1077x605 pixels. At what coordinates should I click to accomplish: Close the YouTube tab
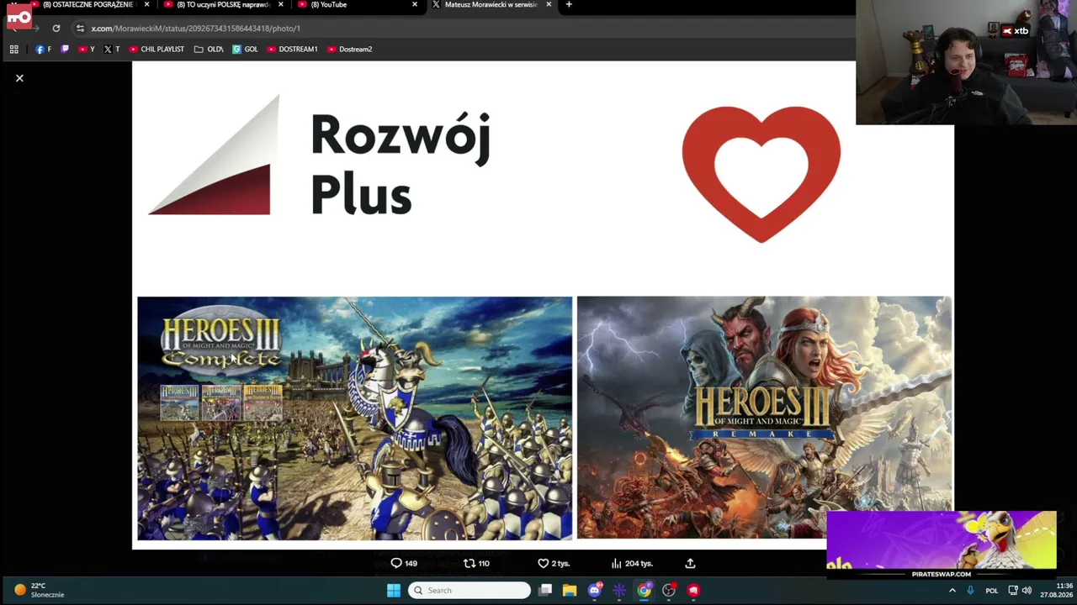[415, 5]
